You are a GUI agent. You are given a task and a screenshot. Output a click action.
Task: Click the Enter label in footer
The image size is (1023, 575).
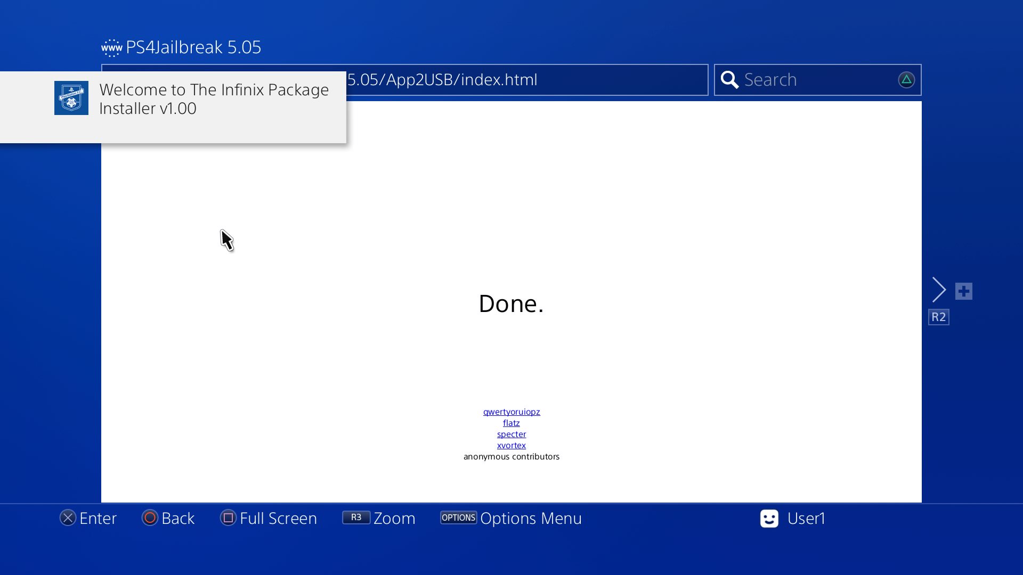[98, 519]
